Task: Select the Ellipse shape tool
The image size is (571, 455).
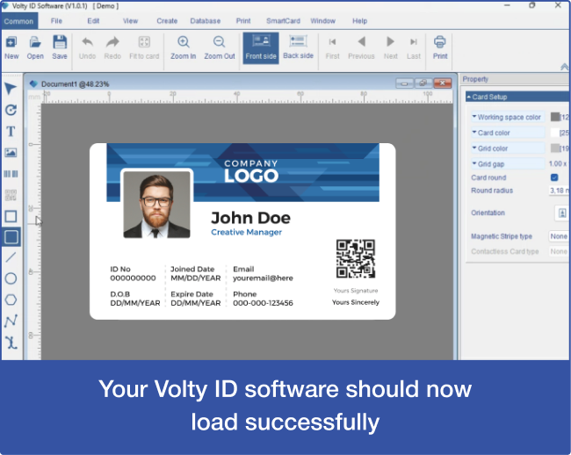Action: point(11,278)
